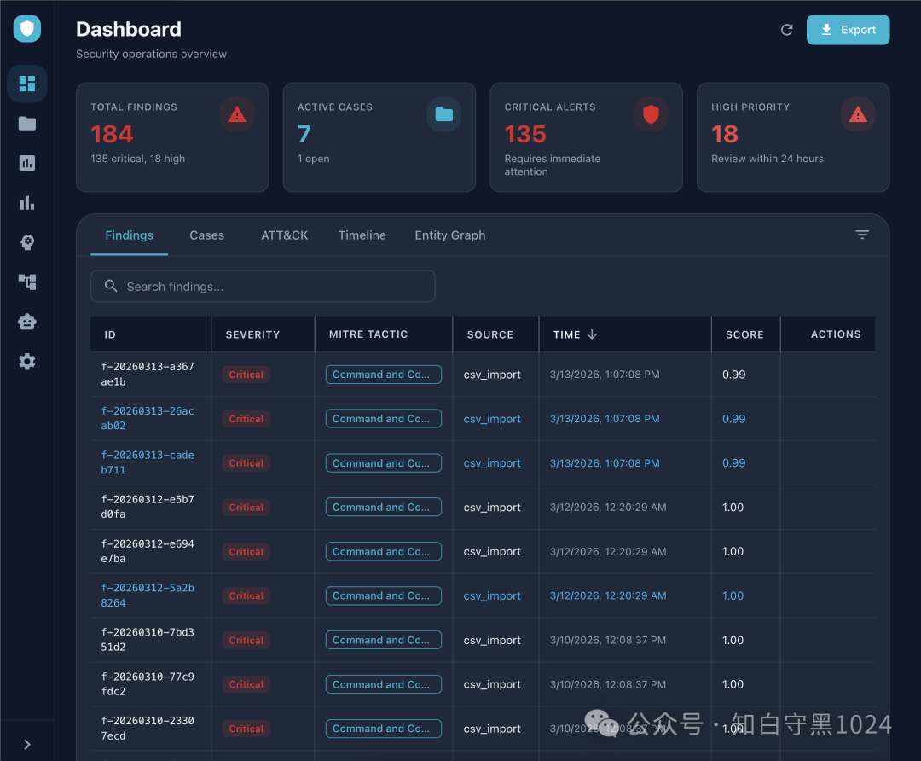Viewport: 921px width, 761px height.
Task: Open finding f-20260313-26acab02
Action: pyautogui.click(x=148, y=418)
